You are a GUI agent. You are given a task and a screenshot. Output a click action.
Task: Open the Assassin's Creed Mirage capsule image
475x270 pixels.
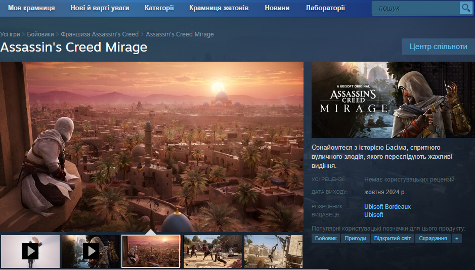tap(393, 100)
